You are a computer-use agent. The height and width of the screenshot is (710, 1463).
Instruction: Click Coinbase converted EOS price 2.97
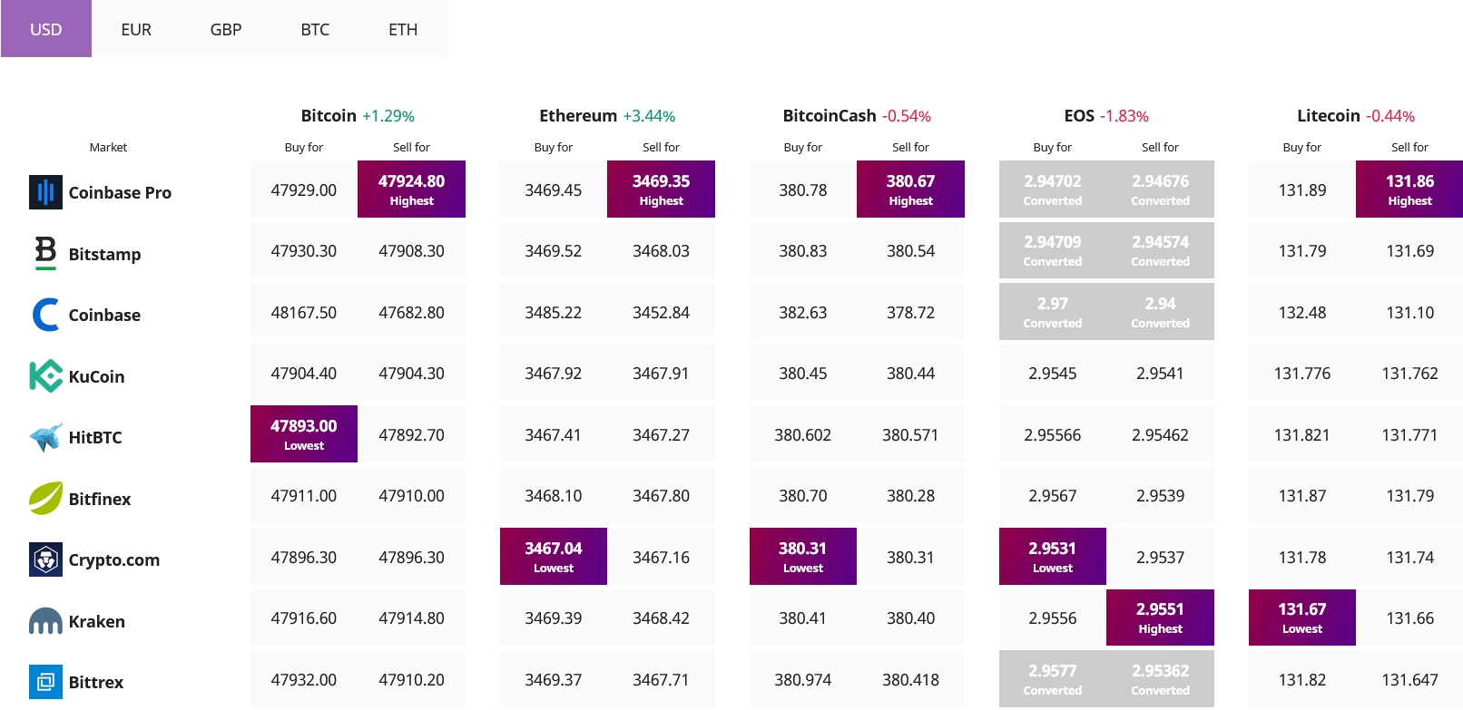[x=1053, y=312]
